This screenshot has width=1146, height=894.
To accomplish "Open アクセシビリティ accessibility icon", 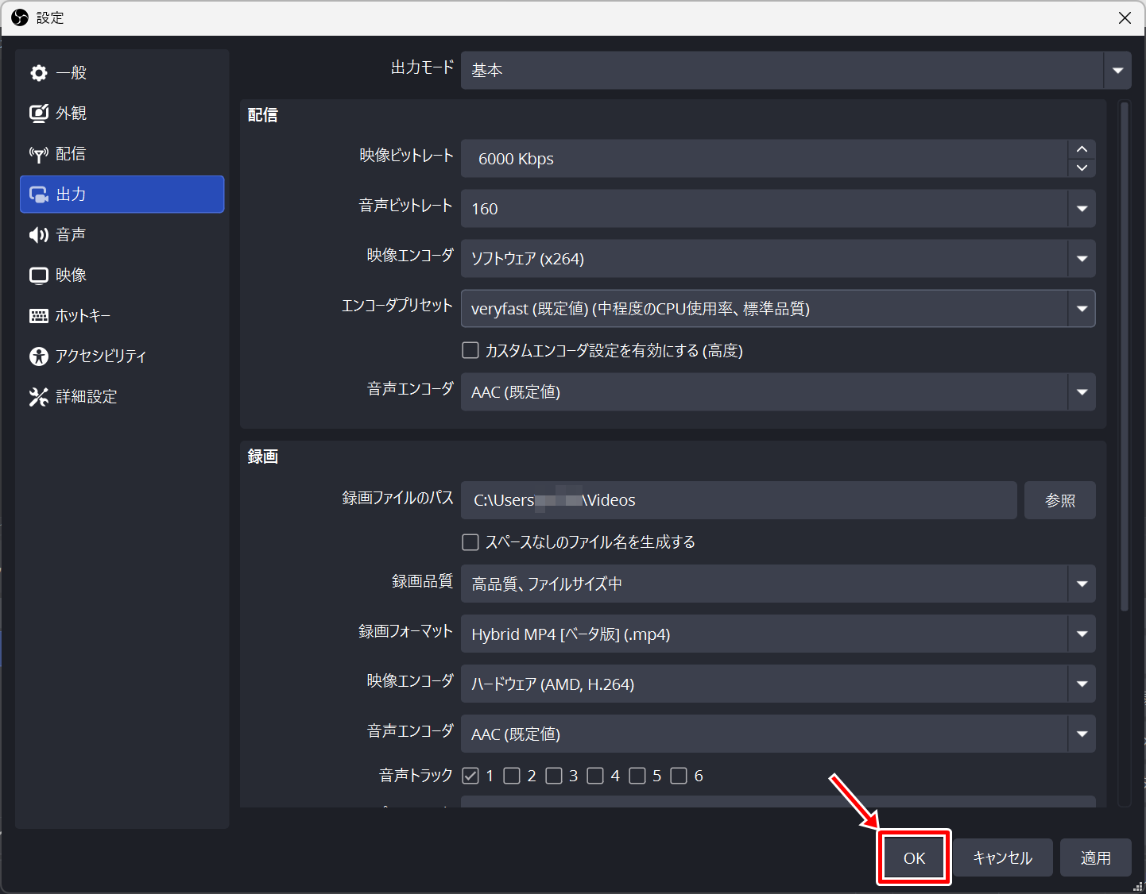I will [x=38, y=356].
